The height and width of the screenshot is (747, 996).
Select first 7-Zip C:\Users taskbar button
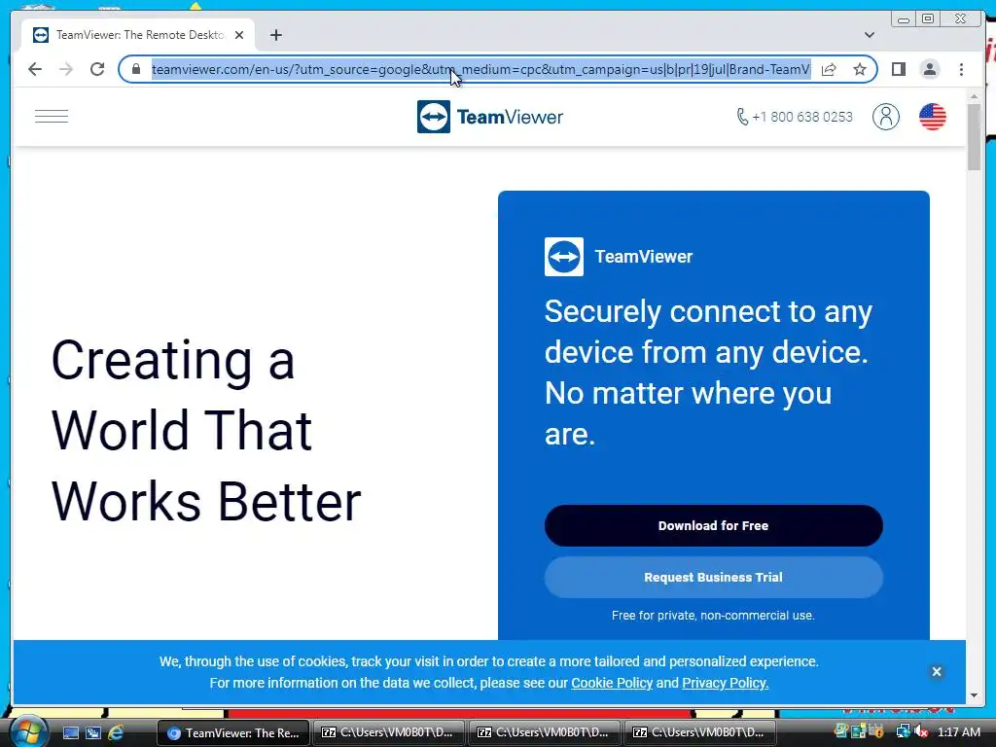pos(388,732)
